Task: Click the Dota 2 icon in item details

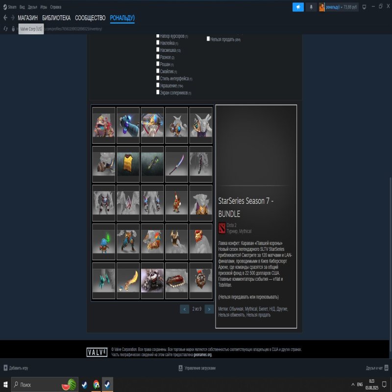Action: point(221,227)
